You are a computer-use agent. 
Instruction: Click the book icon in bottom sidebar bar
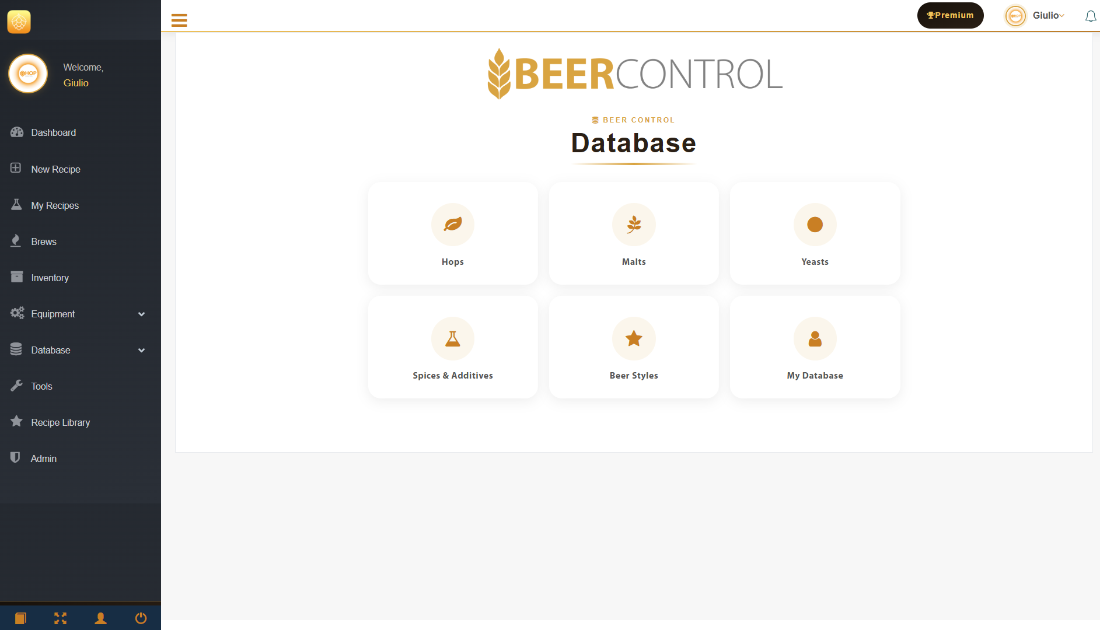(x=20, y=618)
